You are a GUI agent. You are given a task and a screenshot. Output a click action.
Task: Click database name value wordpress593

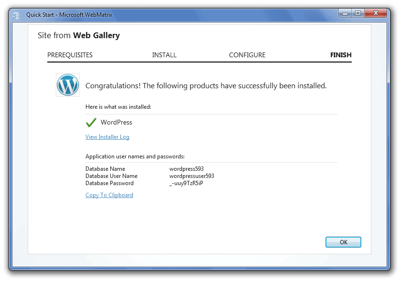(x=187, y=169)
